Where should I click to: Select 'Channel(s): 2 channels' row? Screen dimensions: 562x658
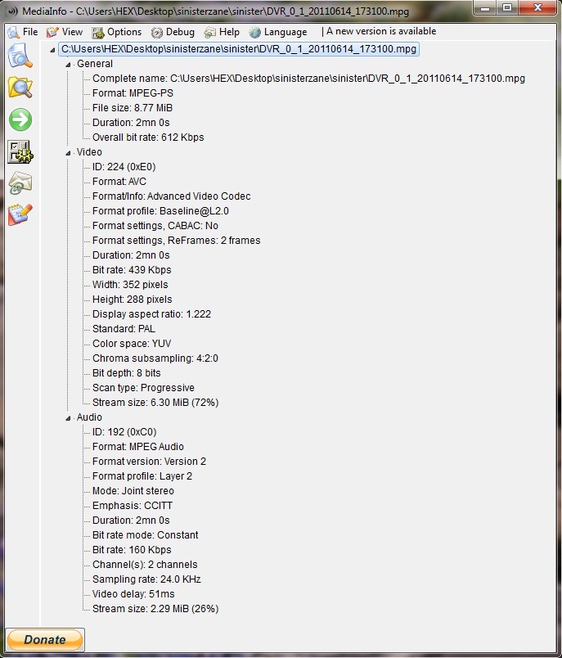145,565
